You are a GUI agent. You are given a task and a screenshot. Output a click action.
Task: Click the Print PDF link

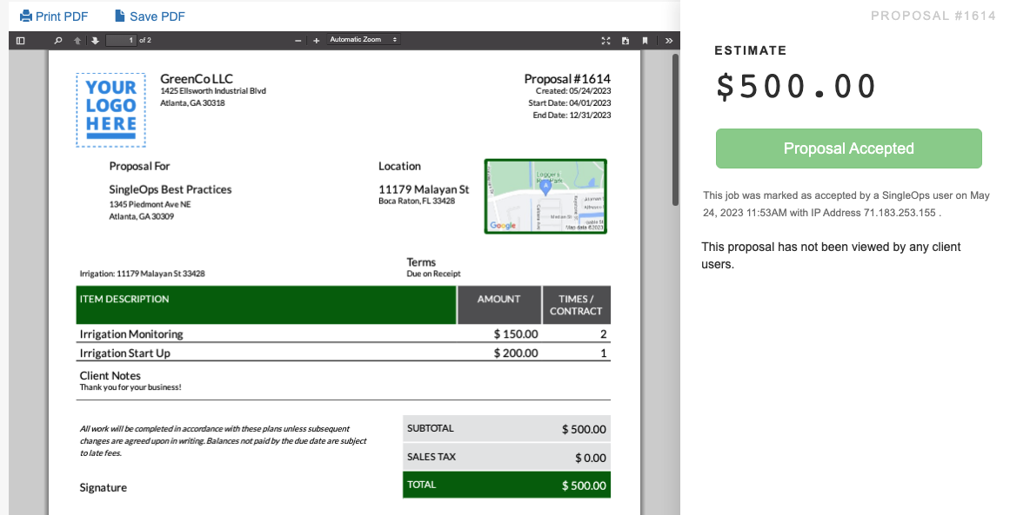62,17
